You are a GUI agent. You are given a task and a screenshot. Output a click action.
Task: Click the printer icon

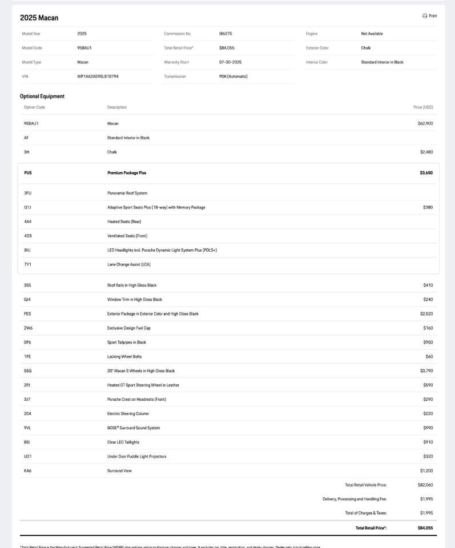pos(425,16)
